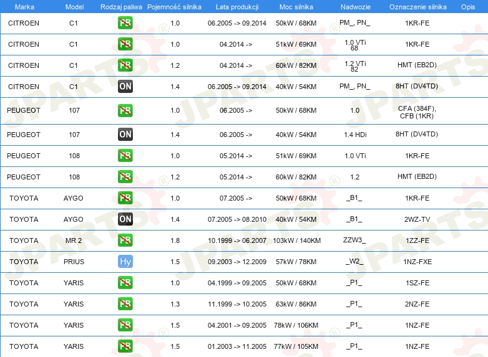The width and height of the screenshot is (488, 357).
Task: Click engine code CFA (384F), CFB (1KR)
Action: pyautogui.click(x=417, y=112)
